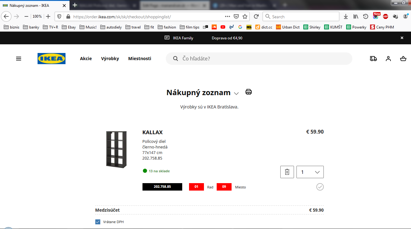
Task: Open the biznis bookmarks folder
Action: tap(11, 27)
